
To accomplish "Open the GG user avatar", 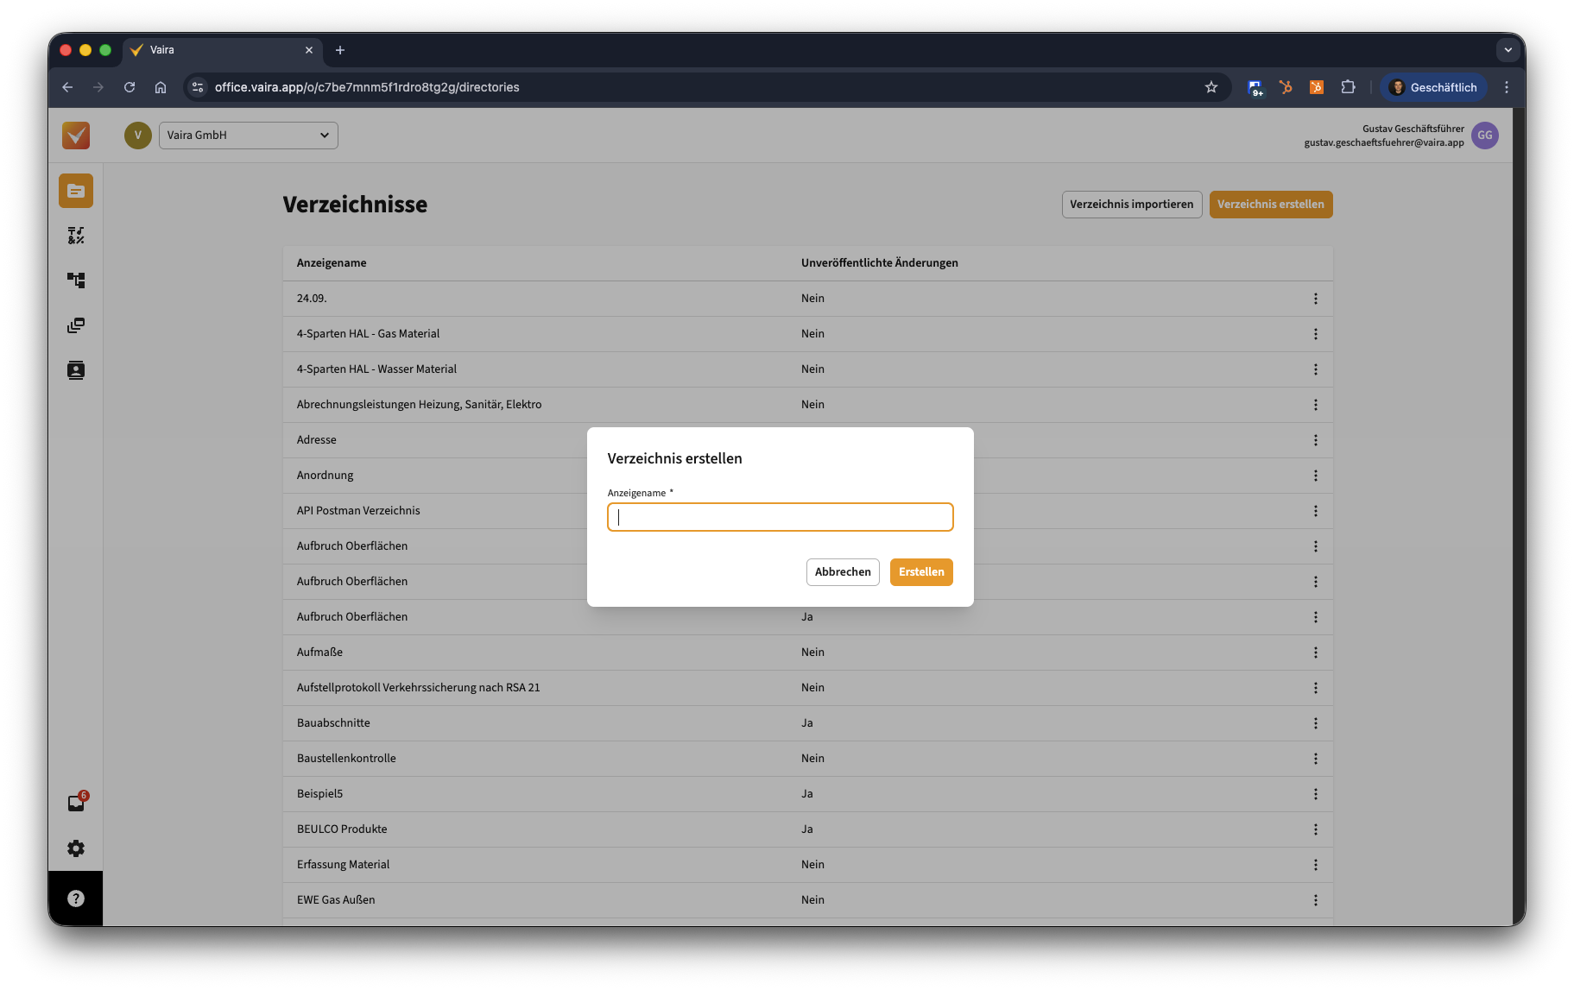I will pyautogui.click(x=1484, y=136).
